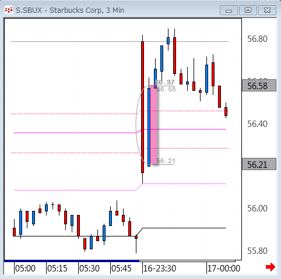
Task: Minimize the S.SBUX chart window
Action: [229, 10]
